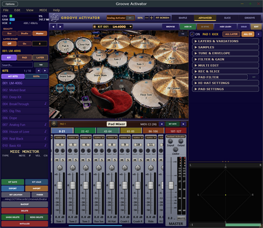The height and width of the screenshot is (228, 263).
Task: Expand Rec & Slice section
Action: [x=226, y=71]
